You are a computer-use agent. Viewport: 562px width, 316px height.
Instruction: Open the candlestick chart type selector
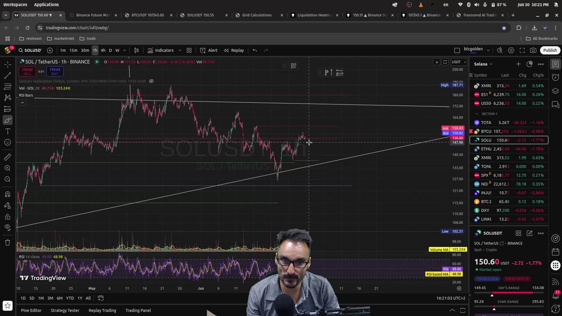coord(137,50)
